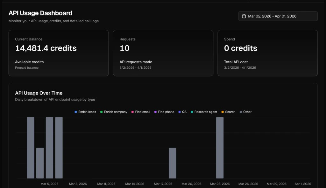
Task: Select the API Usage Dashboard heading
Action: (40, 13)
